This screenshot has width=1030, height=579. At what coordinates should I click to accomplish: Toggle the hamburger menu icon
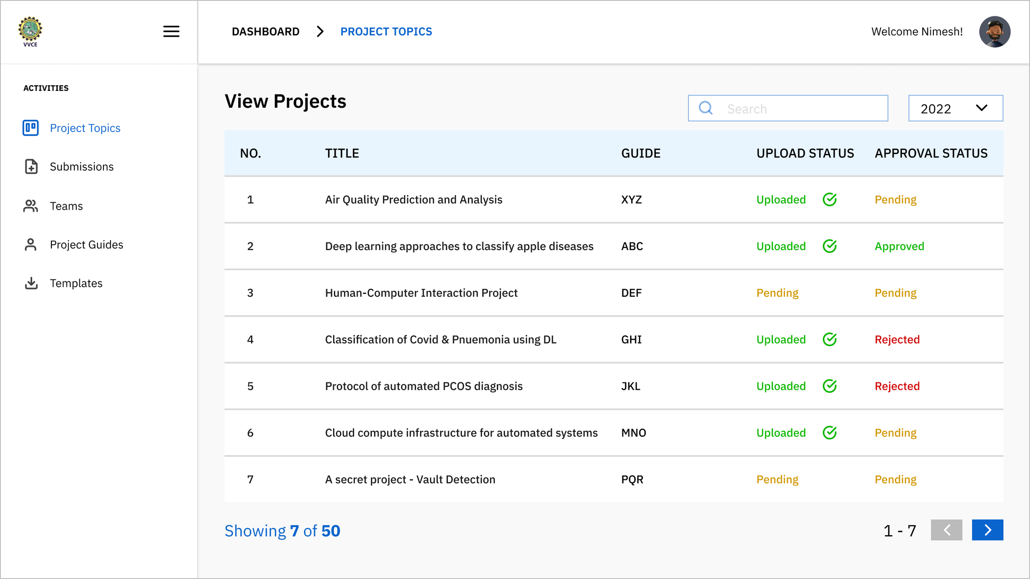click(171, 31)
